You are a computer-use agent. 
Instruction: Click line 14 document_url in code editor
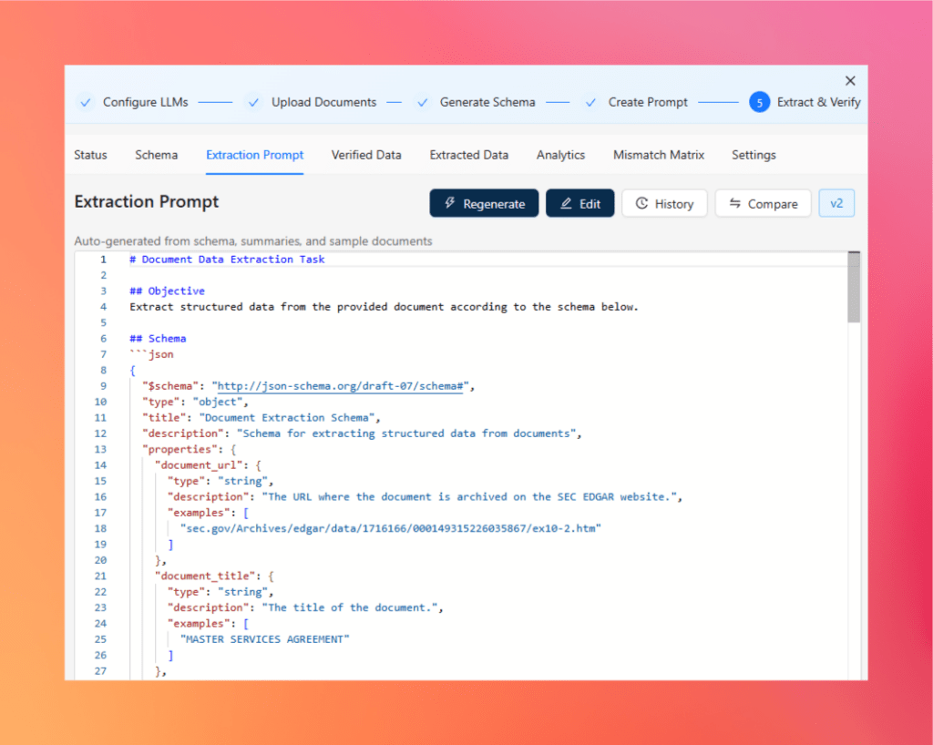tap(199, 465)
